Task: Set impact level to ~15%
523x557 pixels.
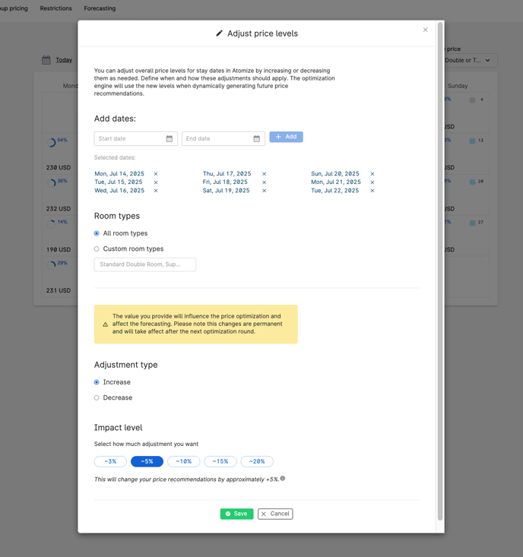Action: tap(220, 461)
